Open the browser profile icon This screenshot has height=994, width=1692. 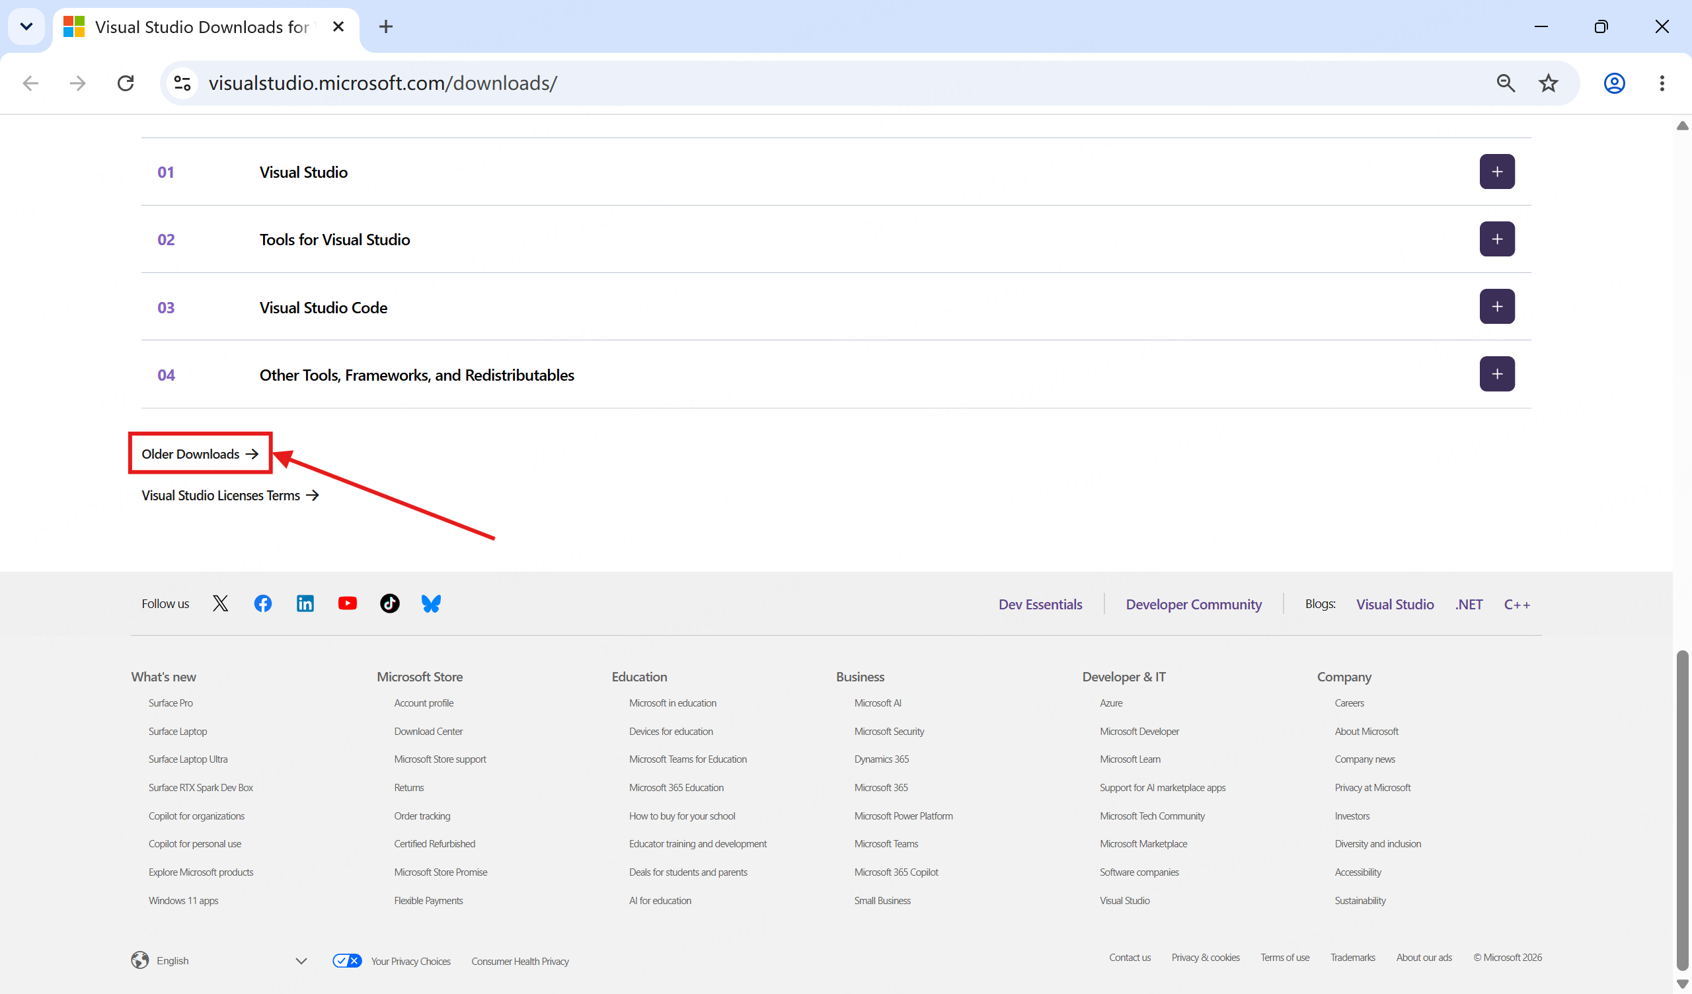(x=1614, y=83)
